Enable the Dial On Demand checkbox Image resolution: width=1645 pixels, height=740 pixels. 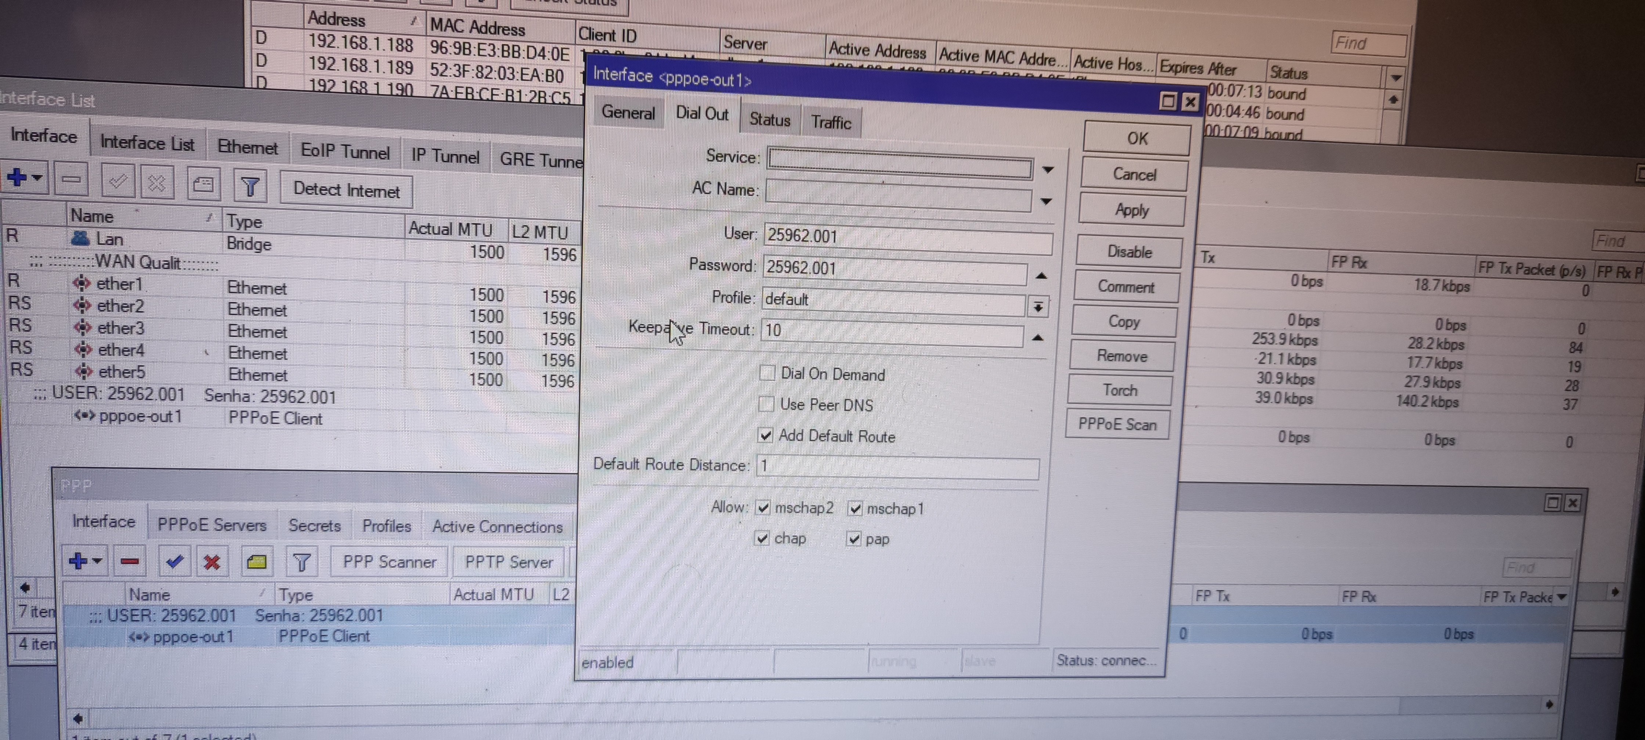(767, 373)
